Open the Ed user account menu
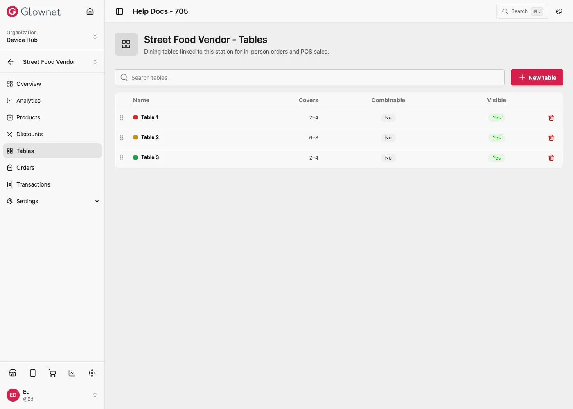 pos(52,395)
